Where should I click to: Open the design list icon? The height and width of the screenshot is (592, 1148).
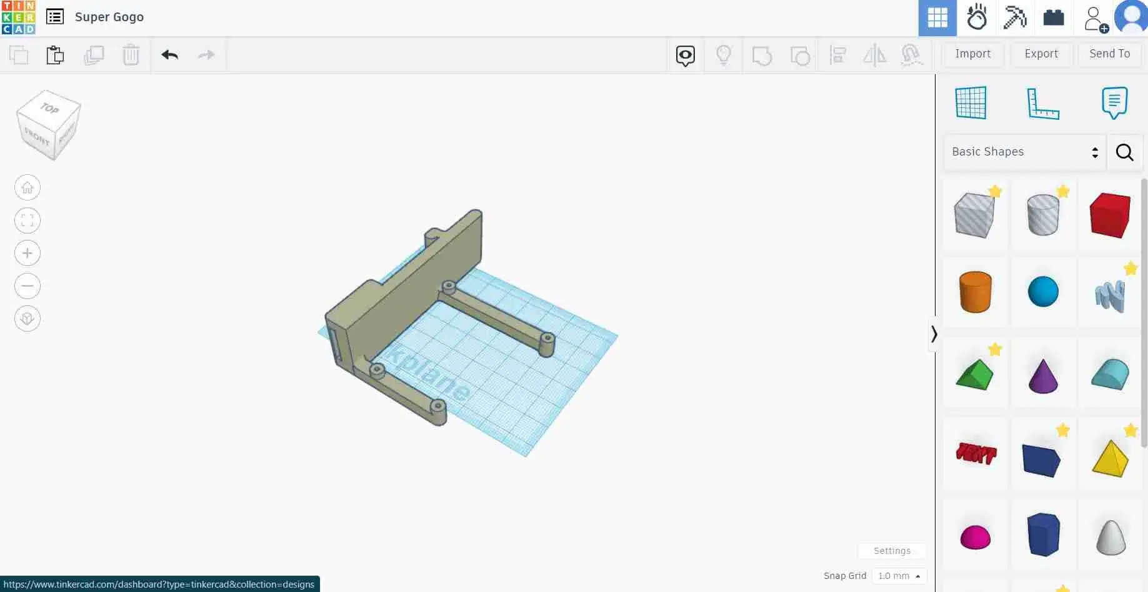[55, 17]
